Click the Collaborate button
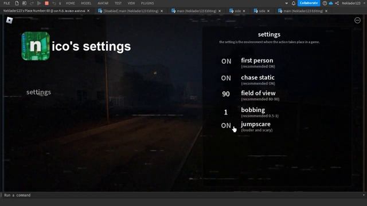Screen dimensions: 367x206 click(309, 3)
